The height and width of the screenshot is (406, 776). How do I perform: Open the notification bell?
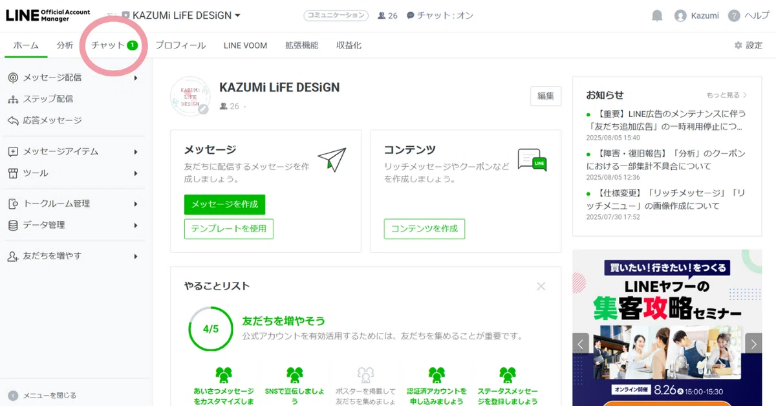click(x=657, y=16)
